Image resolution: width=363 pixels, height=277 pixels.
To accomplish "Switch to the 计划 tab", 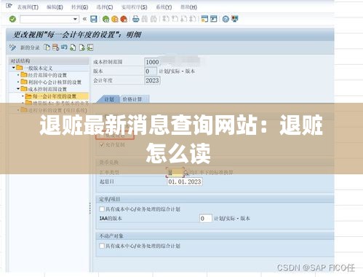I will 109,99.
